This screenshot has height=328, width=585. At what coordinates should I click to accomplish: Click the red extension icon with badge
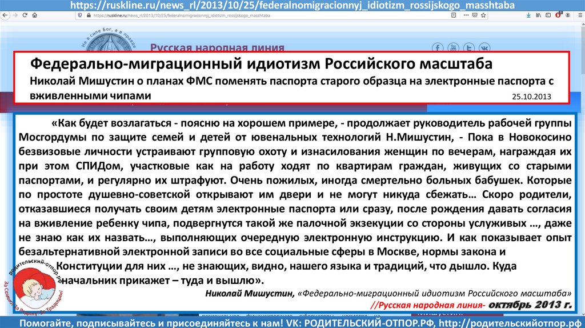558,15
